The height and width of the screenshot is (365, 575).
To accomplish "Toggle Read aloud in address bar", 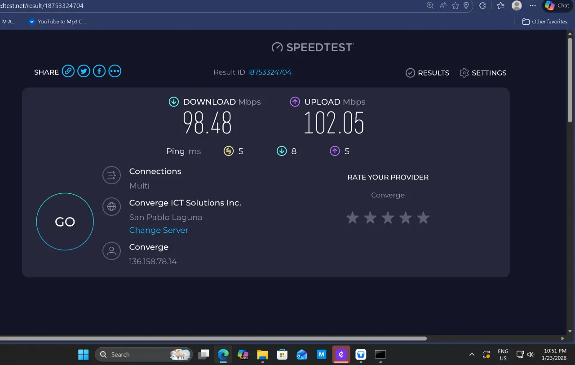I will click(x=443, y=5).
